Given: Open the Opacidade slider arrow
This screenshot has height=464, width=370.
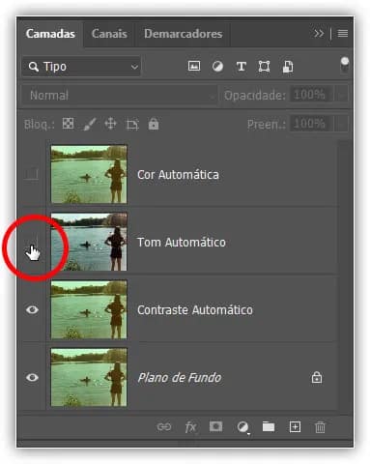Looking at the screenshot, I should coord(342,95).
